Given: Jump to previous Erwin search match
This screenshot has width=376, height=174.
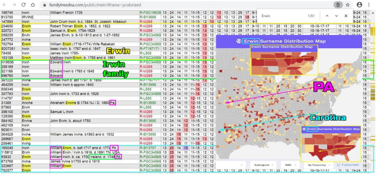Looking at the screenshot, I should coord(327,16).
